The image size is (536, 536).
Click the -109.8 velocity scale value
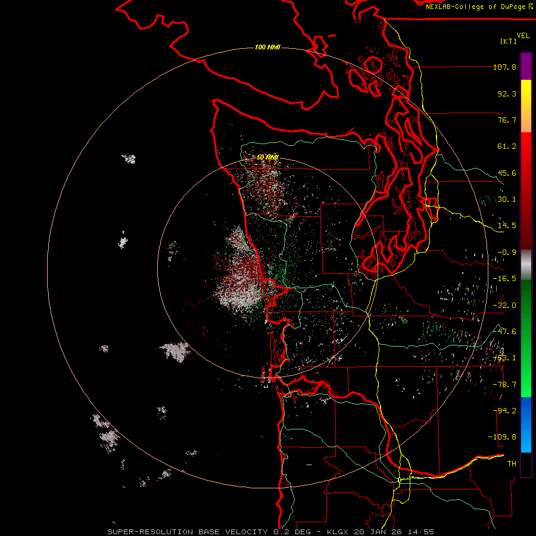tap(502, 437)
